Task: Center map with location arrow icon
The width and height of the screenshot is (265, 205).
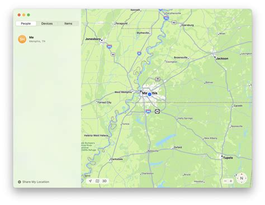Action: [90, 181]
